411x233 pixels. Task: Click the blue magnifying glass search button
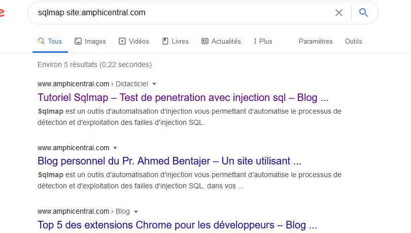point(363,13)
